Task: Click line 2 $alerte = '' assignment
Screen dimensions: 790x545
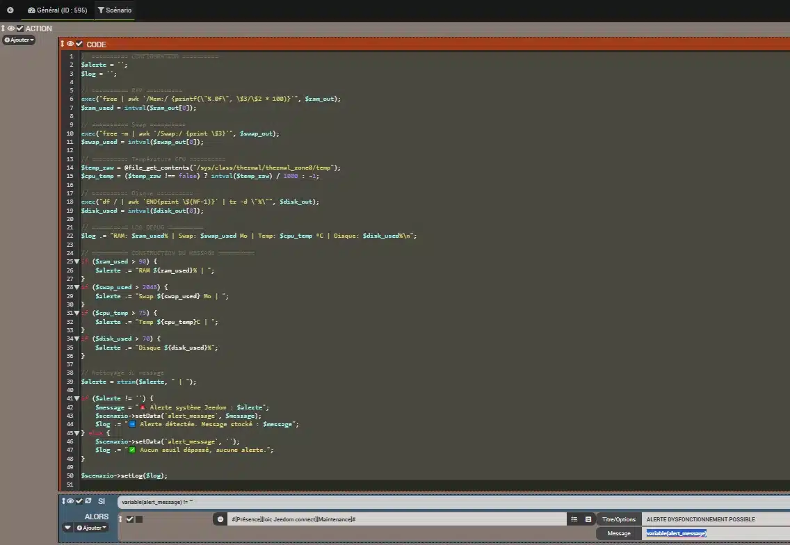Action: tap(104, 65)
